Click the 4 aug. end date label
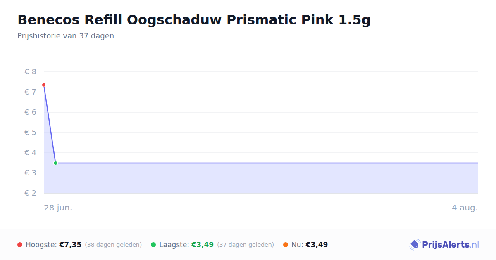Image resolution: width=496 pixels, height=260 pixels. click(465, 208)
